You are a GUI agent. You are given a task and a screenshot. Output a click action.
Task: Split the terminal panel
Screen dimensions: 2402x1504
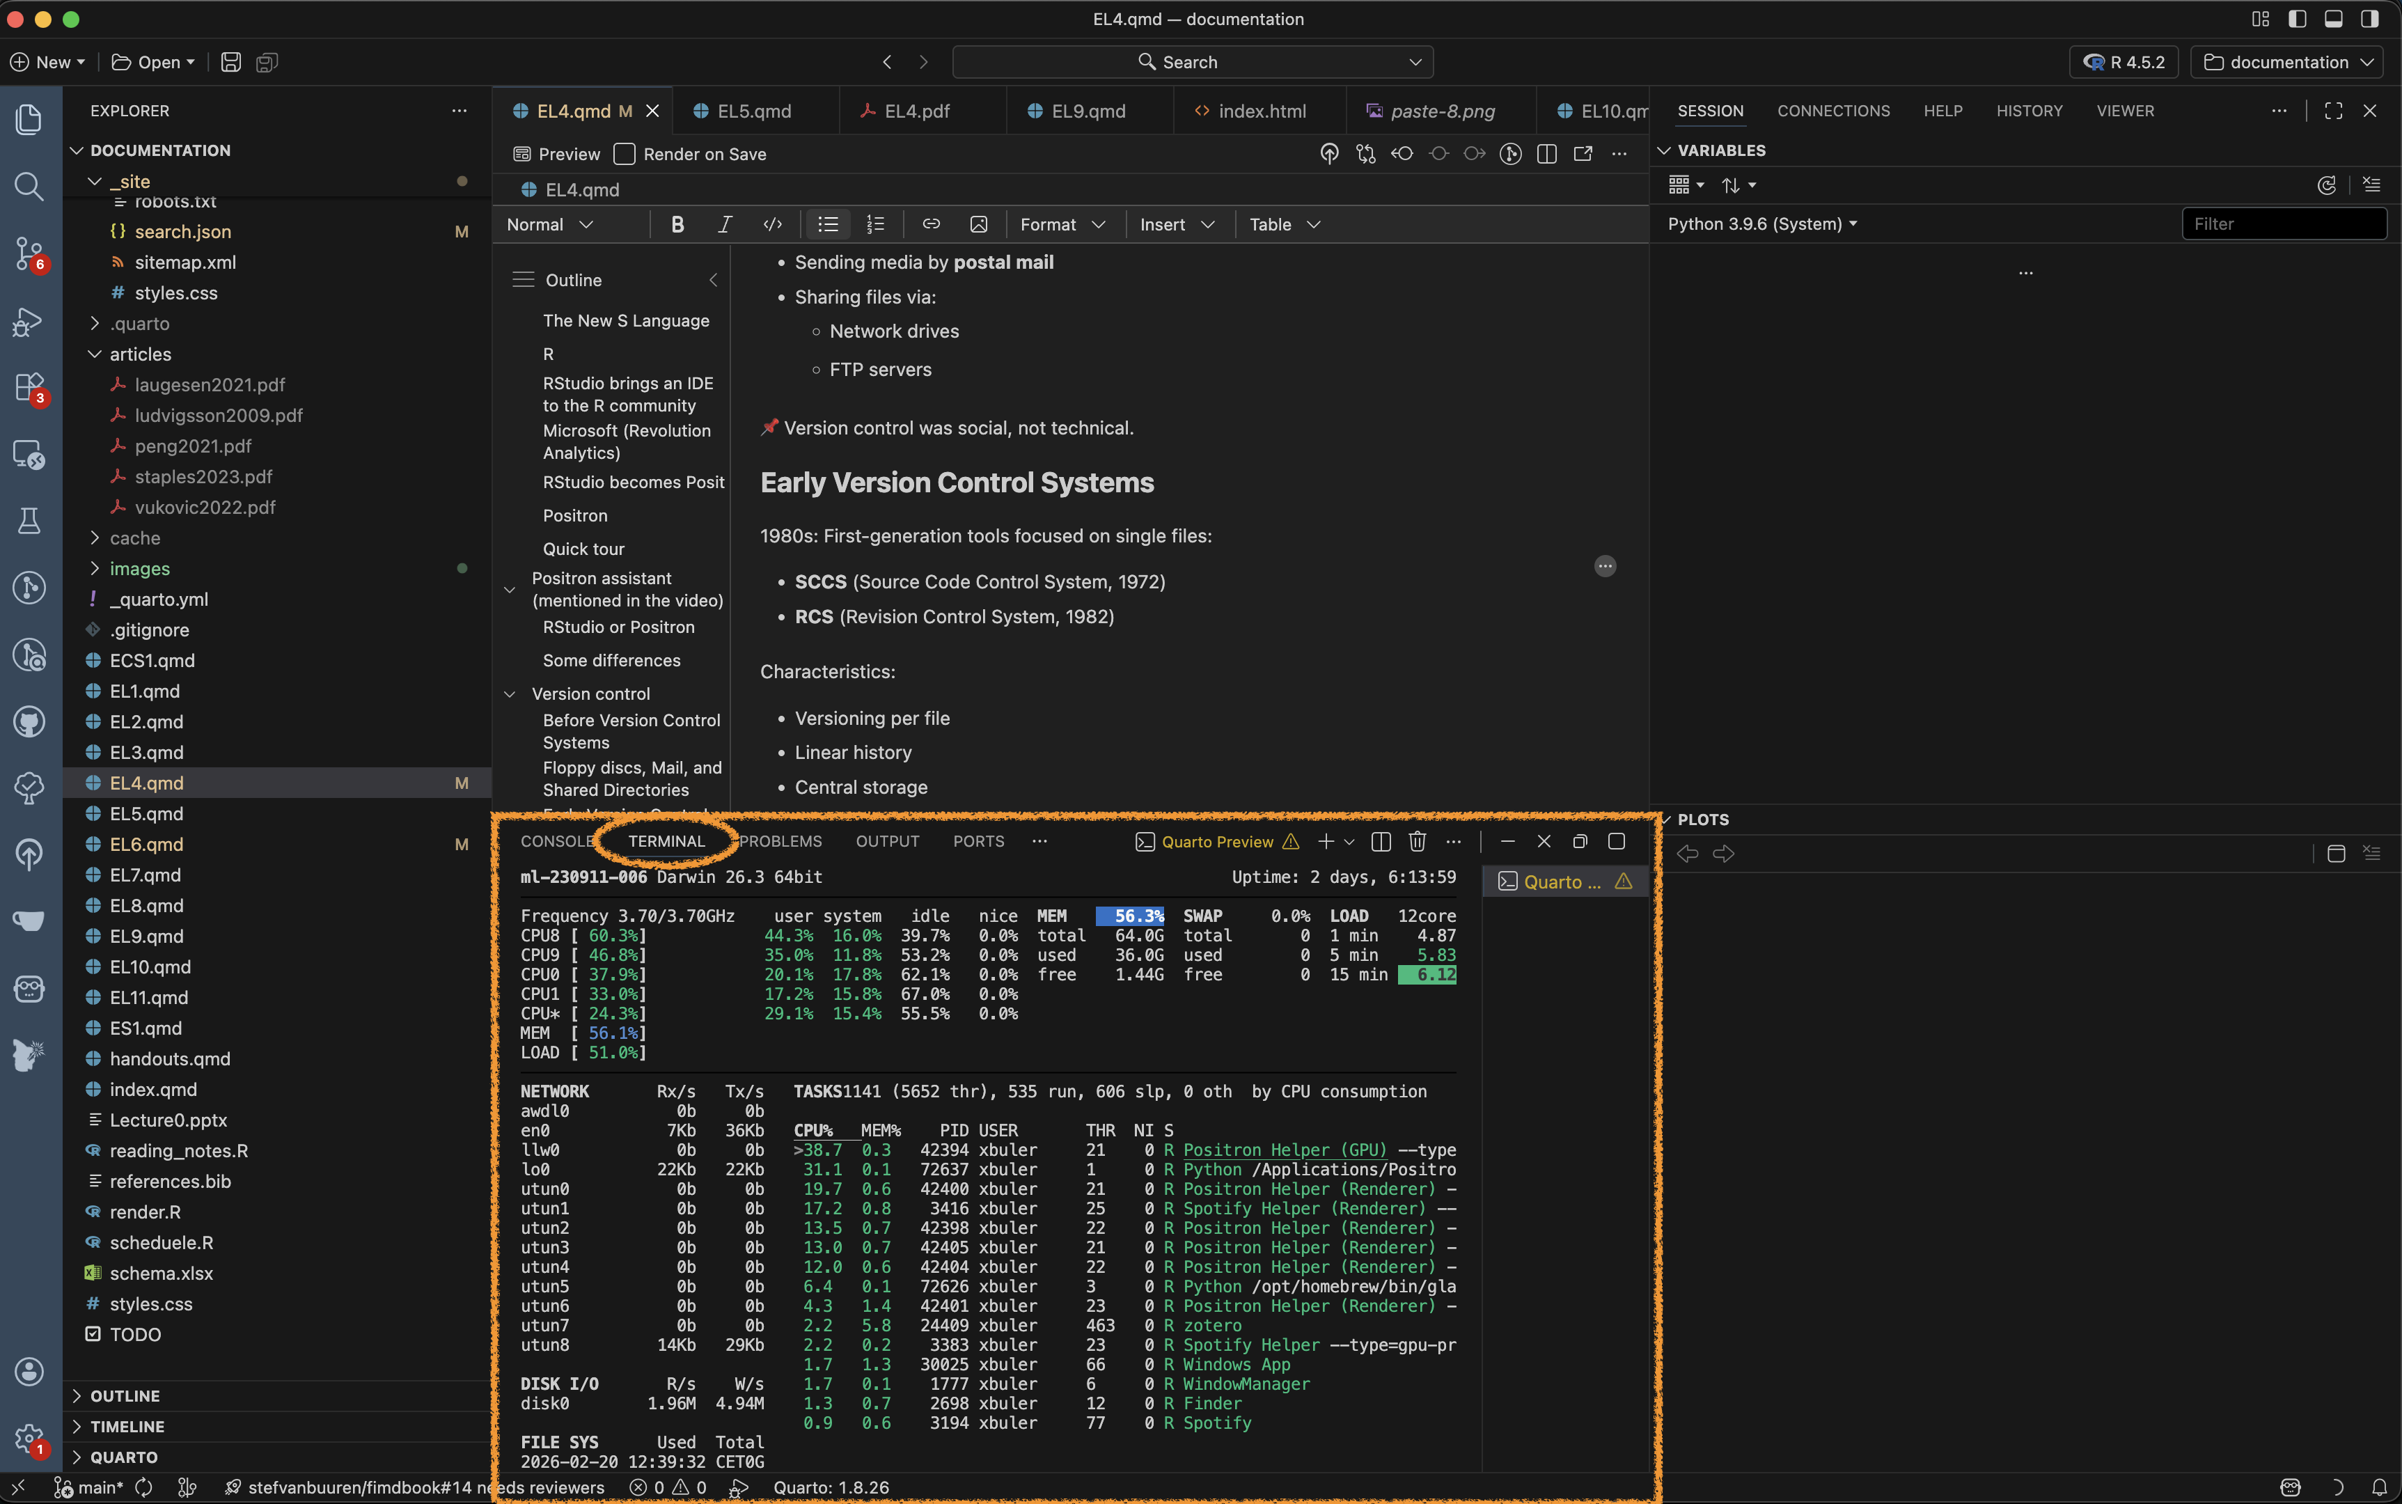pos(1381,842)
